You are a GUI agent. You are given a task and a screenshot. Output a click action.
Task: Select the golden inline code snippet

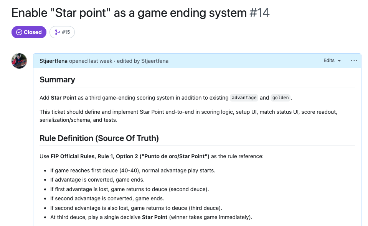(x=281, y=98)
